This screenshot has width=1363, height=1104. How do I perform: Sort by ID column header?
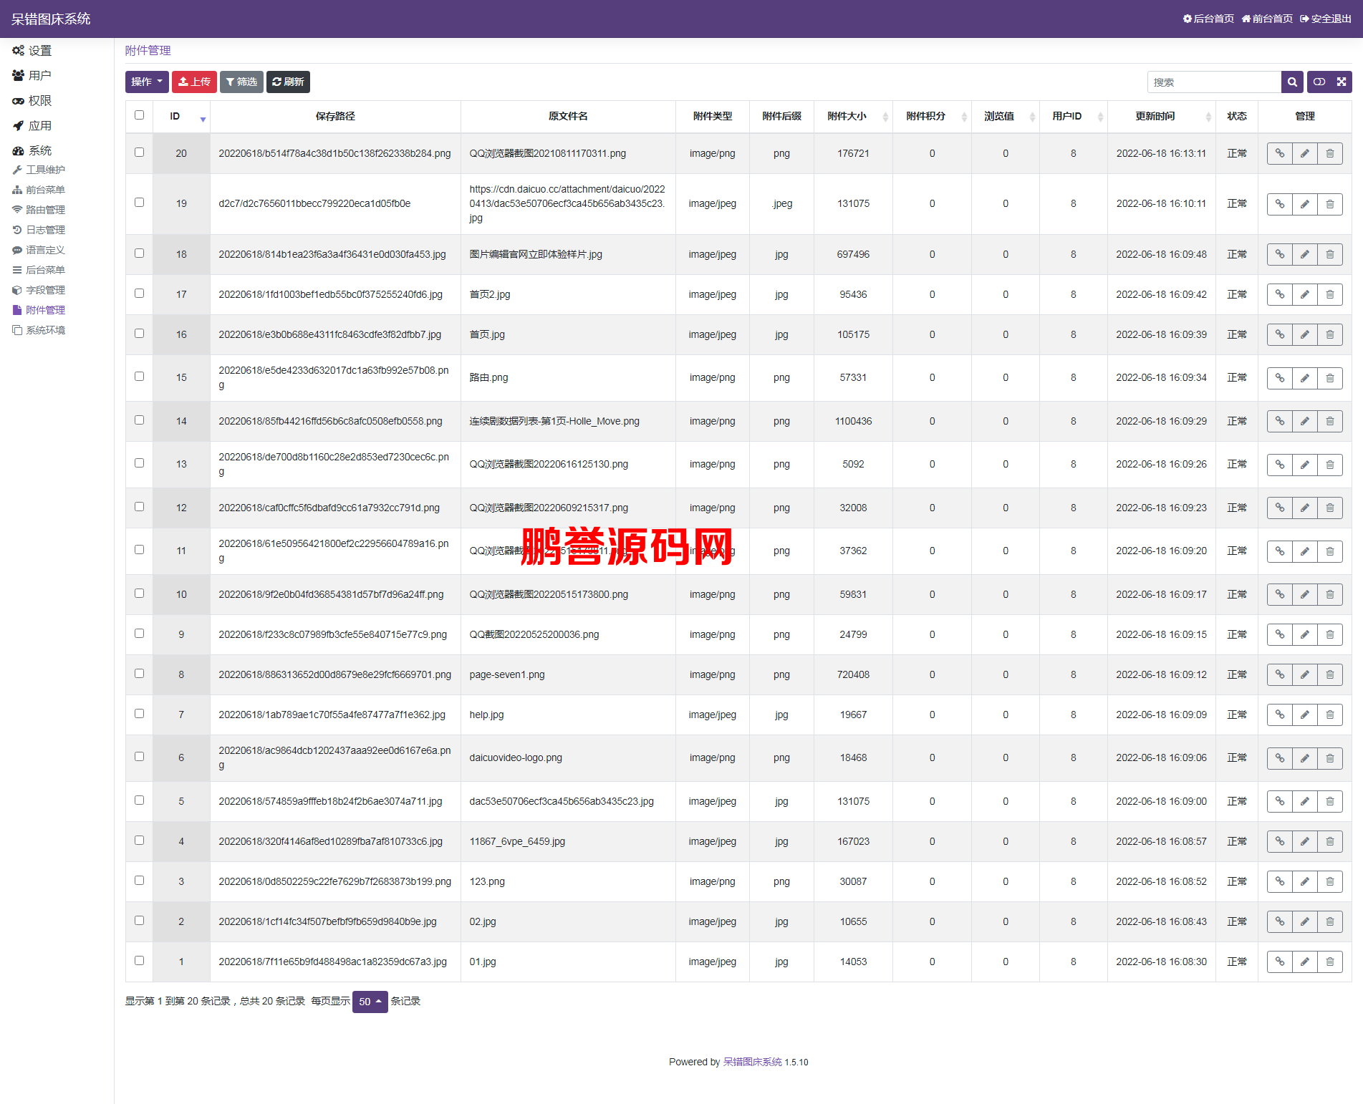tap(180, 117)
